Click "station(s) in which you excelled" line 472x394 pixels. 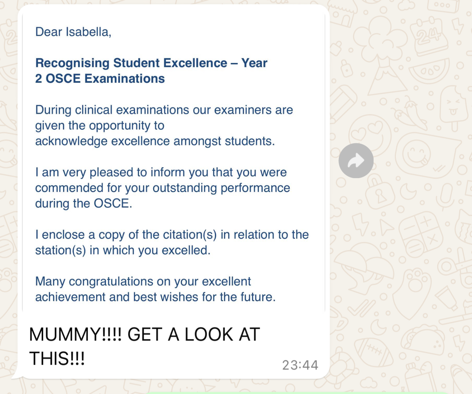123,250
